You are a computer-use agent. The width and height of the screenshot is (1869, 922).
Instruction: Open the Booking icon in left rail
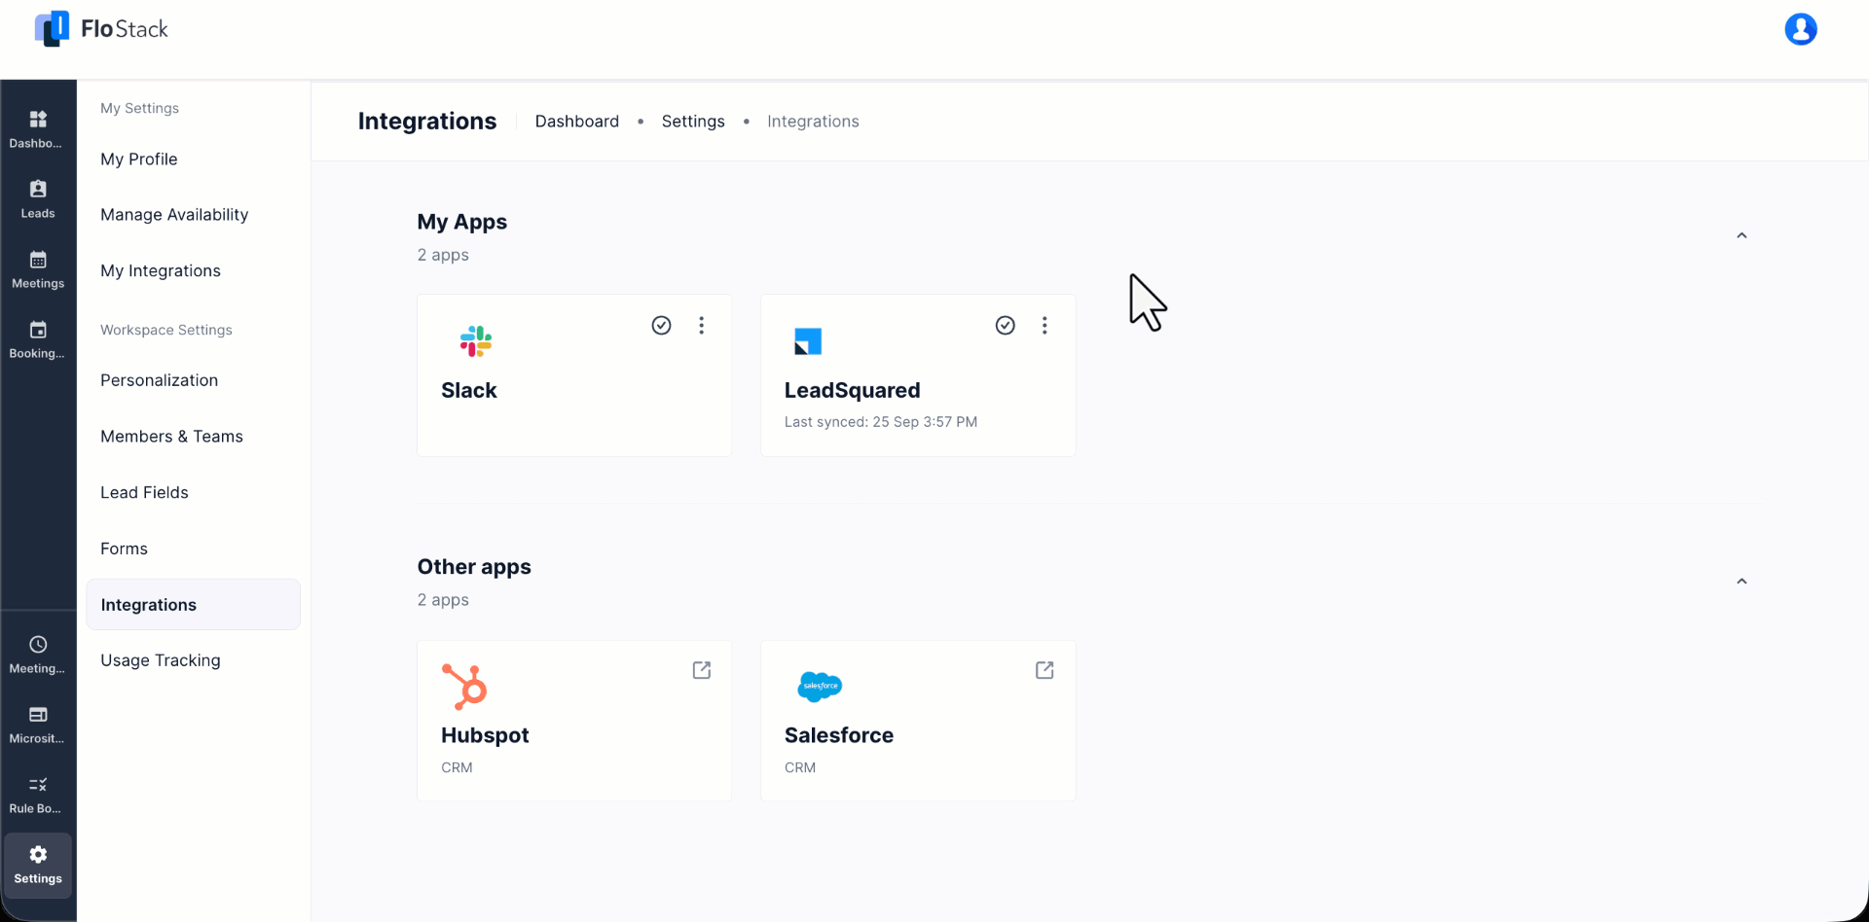pyautogui.click(x=38, y=330)
